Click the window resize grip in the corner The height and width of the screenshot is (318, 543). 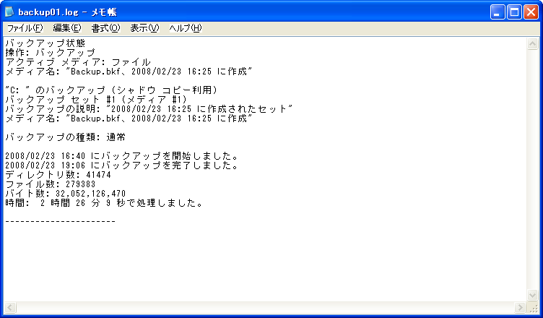(x=533, y=308)
